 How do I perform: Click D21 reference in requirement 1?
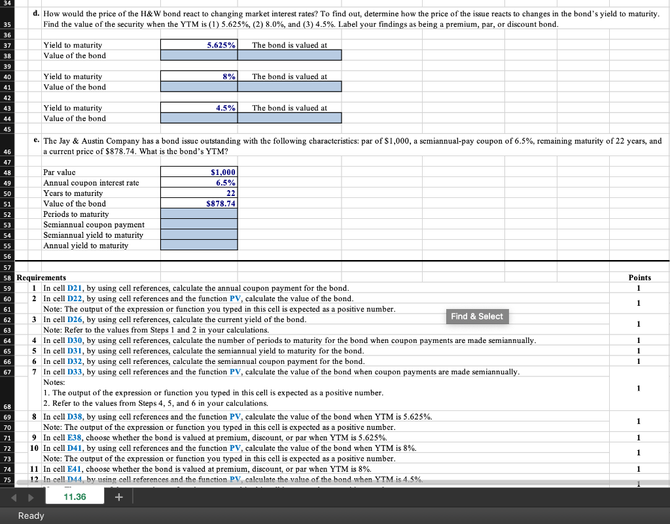click(x=75, y=288)
